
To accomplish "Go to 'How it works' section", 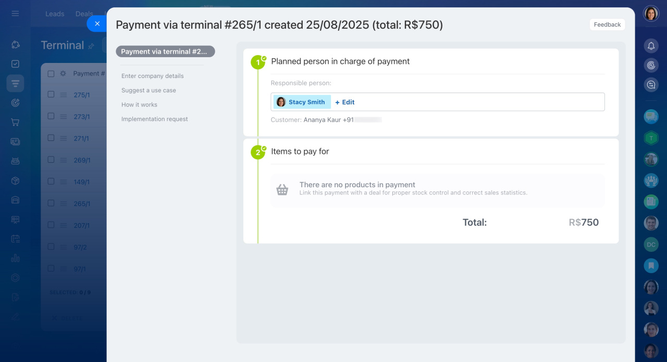I will click(139, 105).
